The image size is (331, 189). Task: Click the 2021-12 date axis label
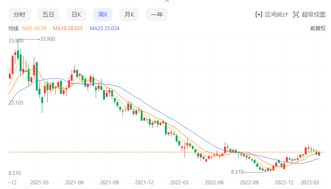pyautogui.click(x=145, y=183)
